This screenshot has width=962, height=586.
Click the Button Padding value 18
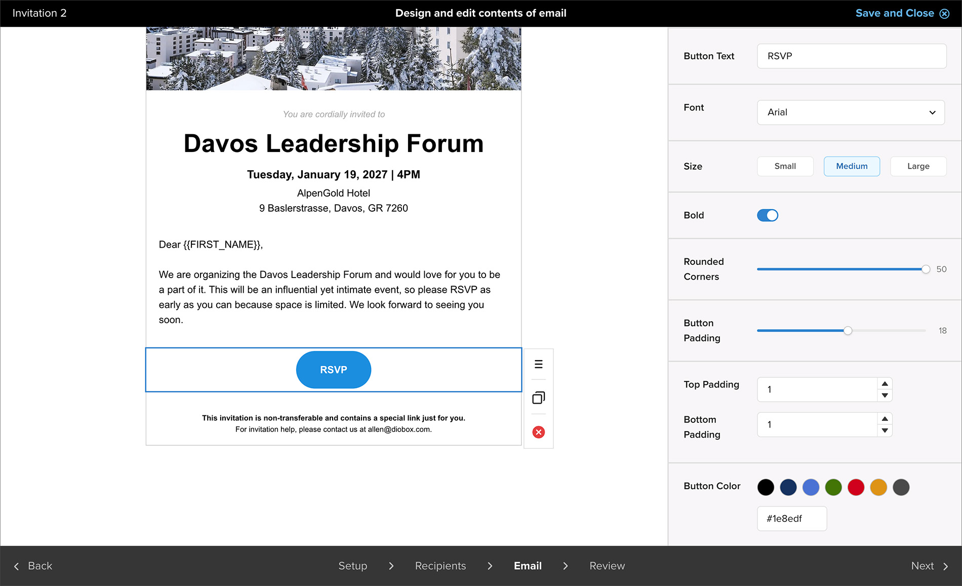(x=942, y=331)
